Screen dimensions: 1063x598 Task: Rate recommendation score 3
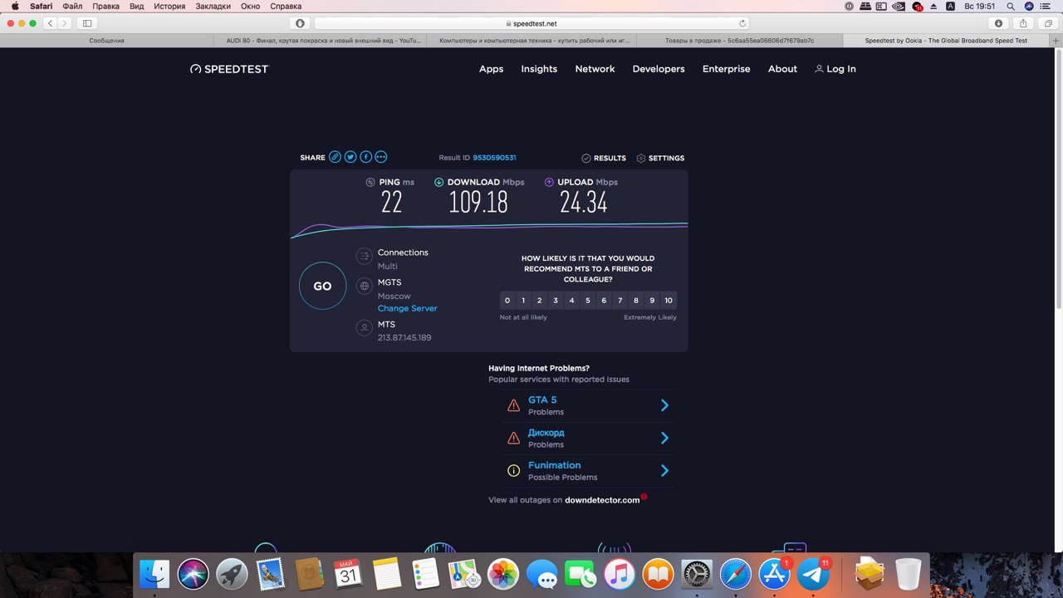click(x=556, y=301)
